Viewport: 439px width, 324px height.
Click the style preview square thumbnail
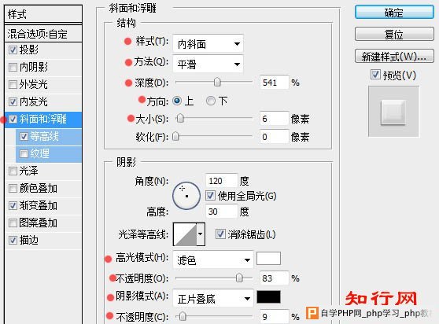393,112
